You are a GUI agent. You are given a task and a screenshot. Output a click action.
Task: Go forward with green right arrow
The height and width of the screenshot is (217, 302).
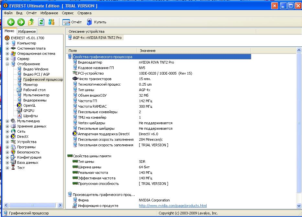pos(21,22)
